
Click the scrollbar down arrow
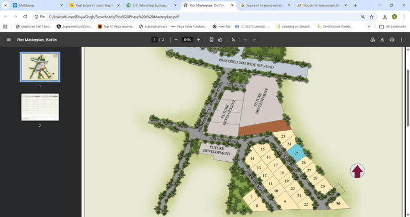pos(407,215)
